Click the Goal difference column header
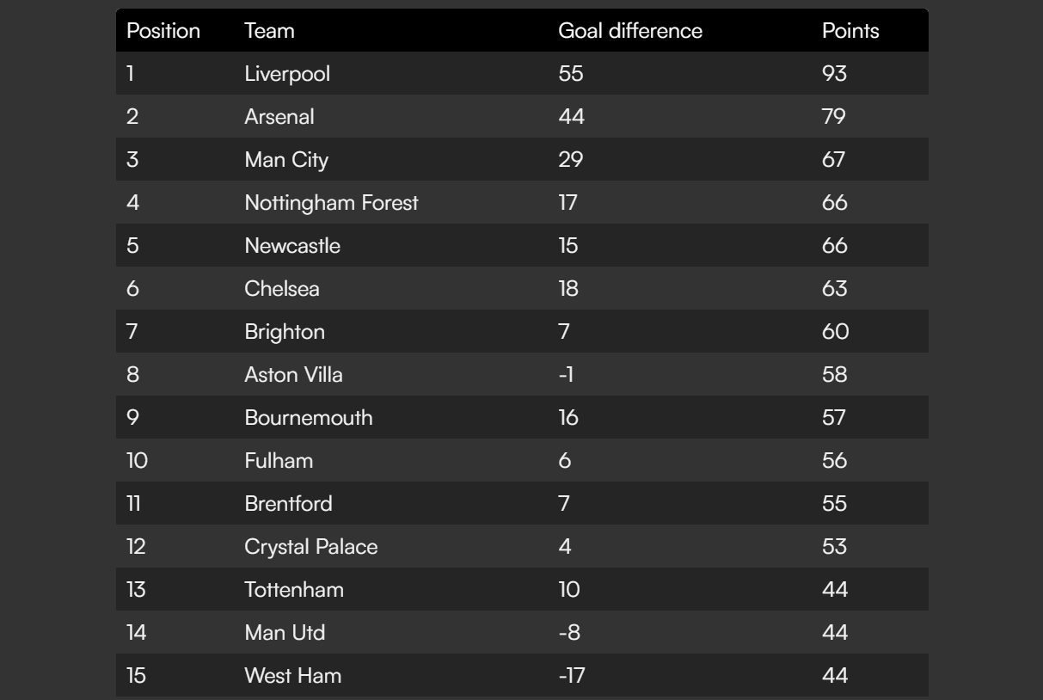The width and height of the screenshot is (1043, 700). [630, 31]
